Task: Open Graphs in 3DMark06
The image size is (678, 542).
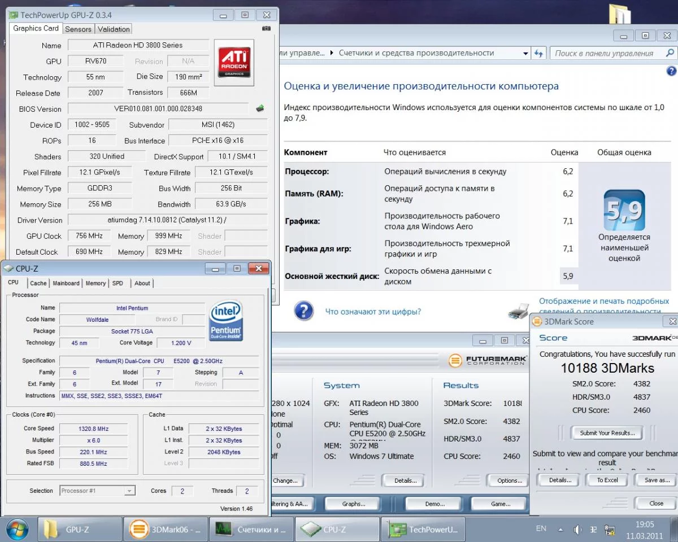Action: [x=354, y=504]
